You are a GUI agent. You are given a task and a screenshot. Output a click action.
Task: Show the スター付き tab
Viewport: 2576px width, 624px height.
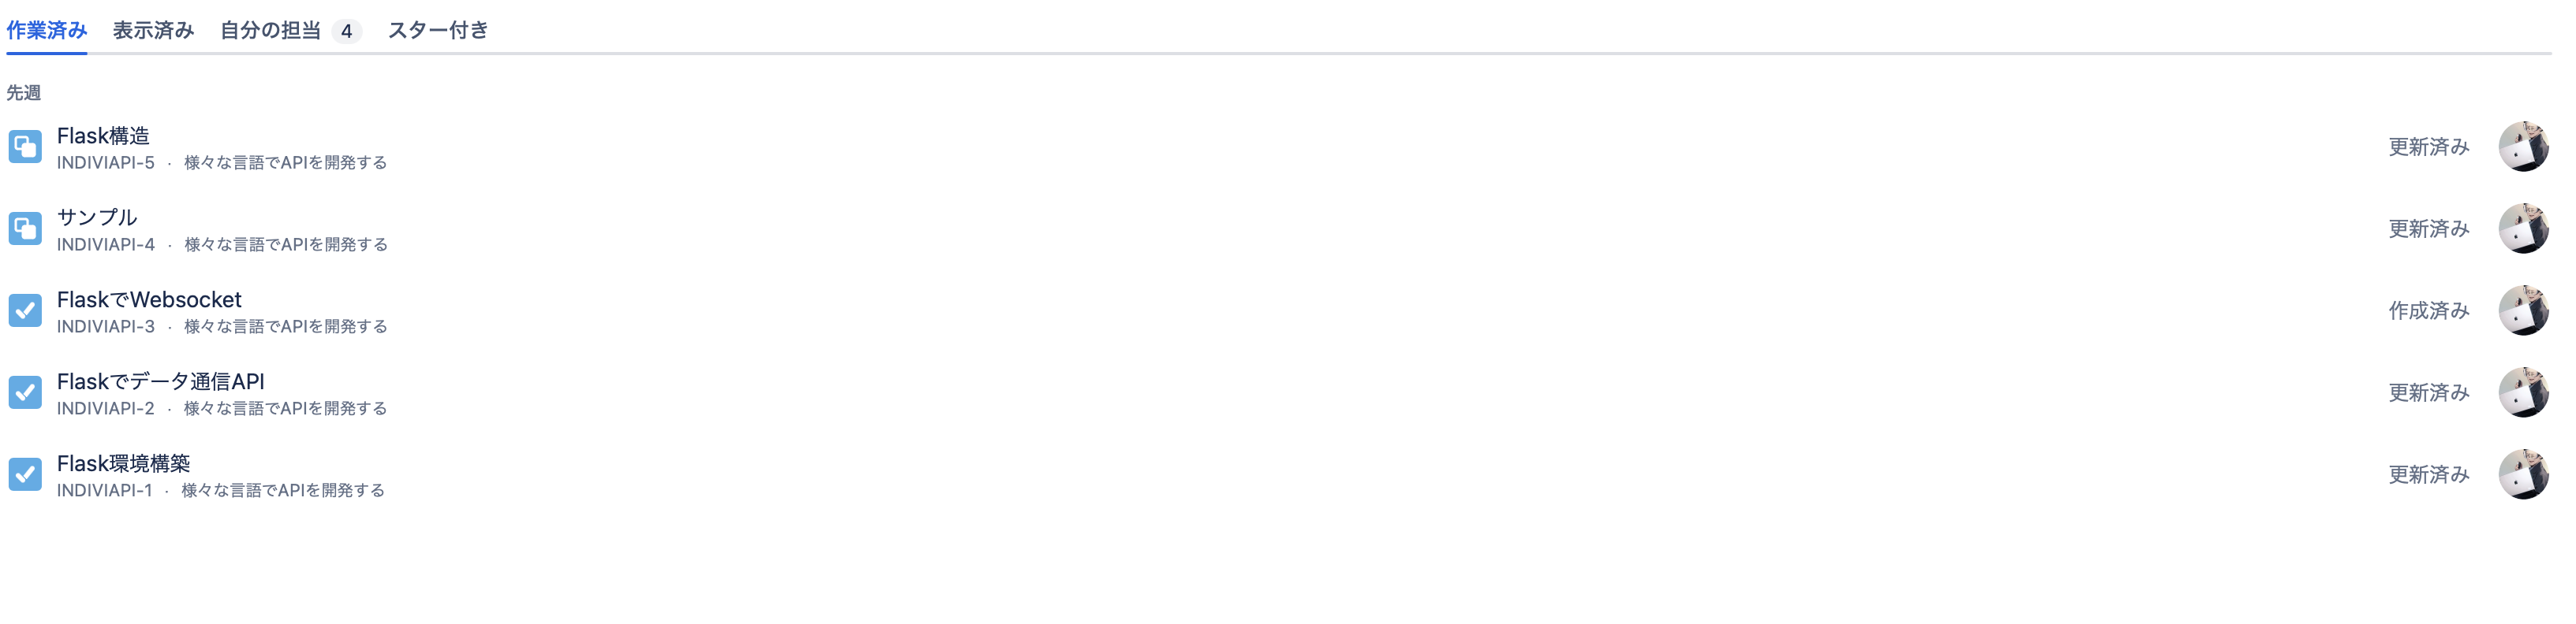(438, 30)
